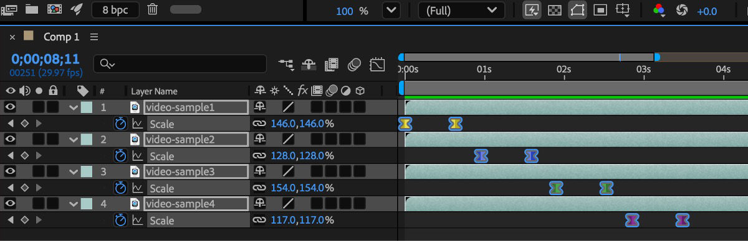Click the 8 bpc color depth button
Image resolution: width=748 pixels, height=241 pixels.
[x=115, y=10]
